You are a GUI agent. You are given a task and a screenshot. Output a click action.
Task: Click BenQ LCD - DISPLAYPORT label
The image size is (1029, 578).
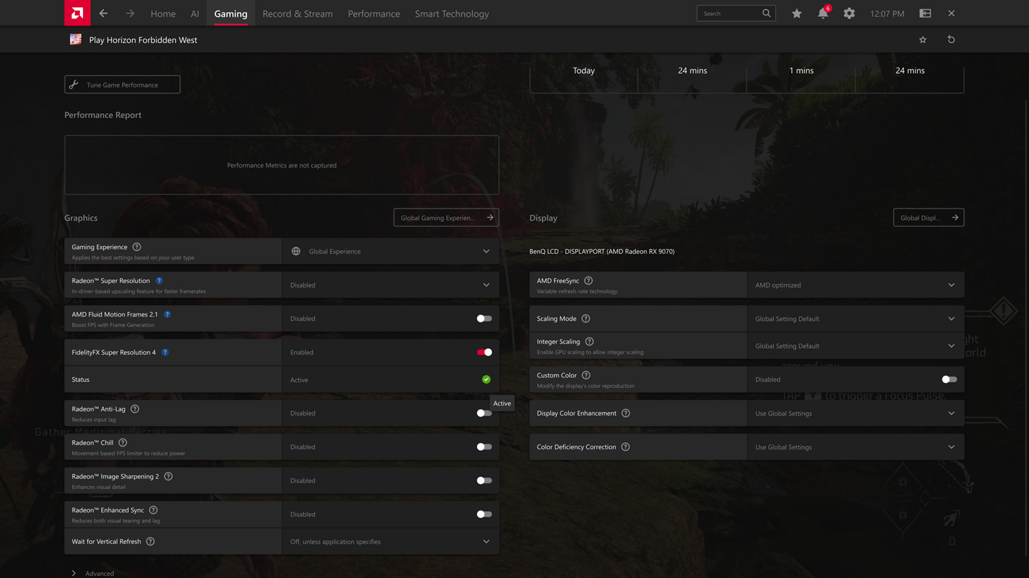point(602,251)
